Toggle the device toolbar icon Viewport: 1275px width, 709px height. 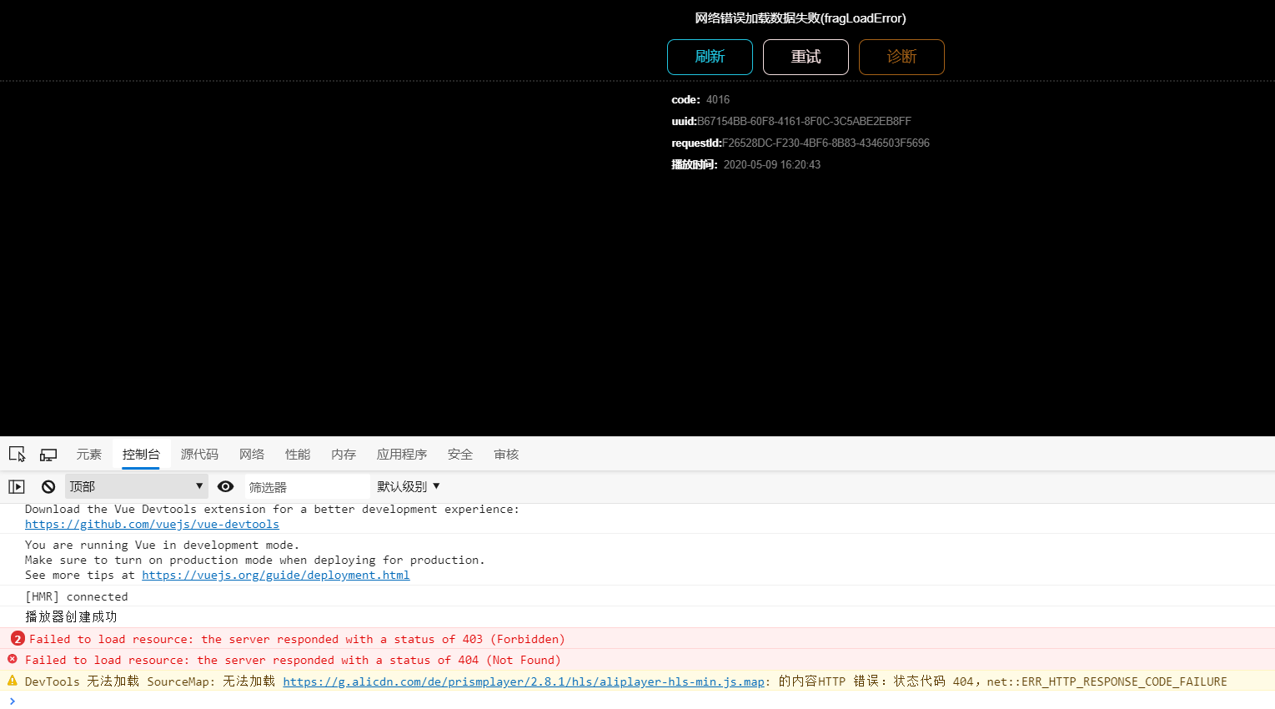pyautogui.click(x=48, y=455)
